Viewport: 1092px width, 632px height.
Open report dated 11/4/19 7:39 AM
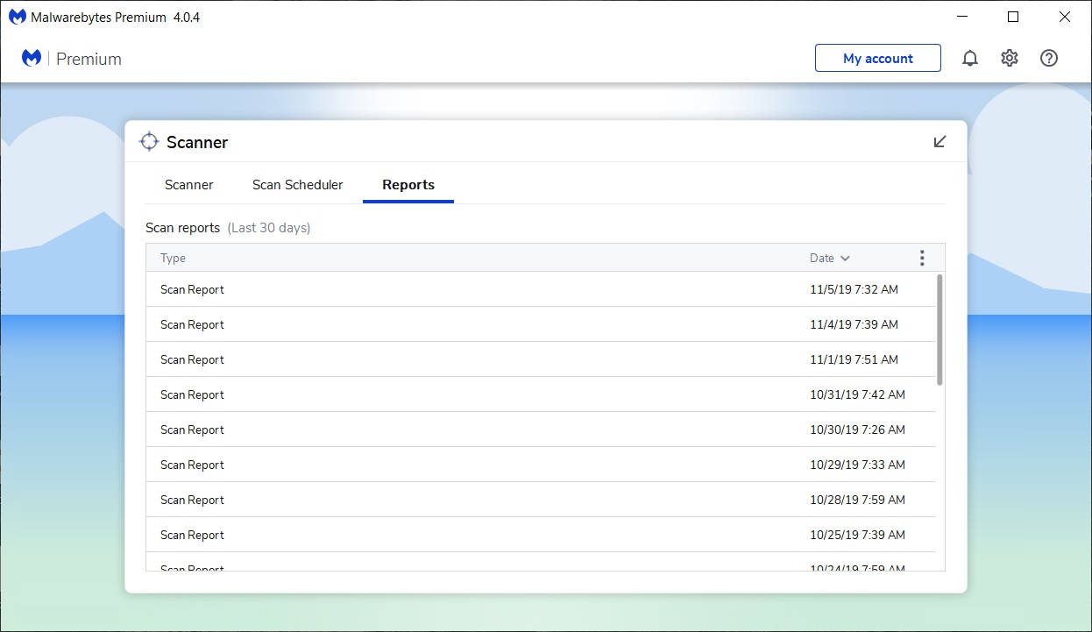click(541, 324)
